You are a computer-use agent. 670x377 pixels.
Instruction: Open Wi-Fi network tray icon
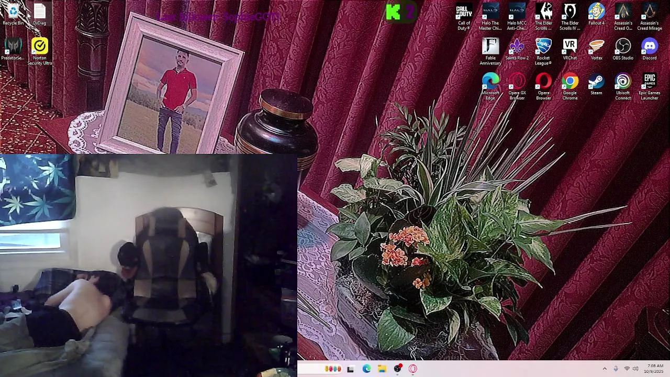[627, 369]
